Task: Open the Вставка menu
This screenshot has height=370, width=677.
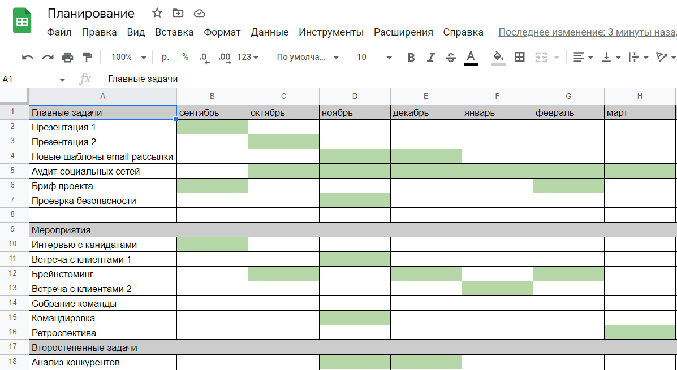Action: [x=174, y=32]
